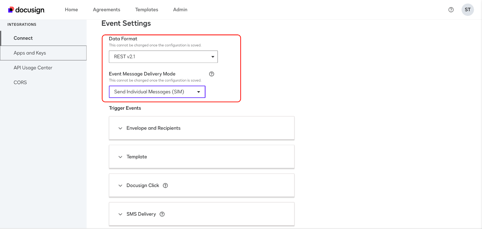Click help icon next to Docusign Click
Image resolution: width=482 pixels, height=229 pixels.
pos(165,185)
